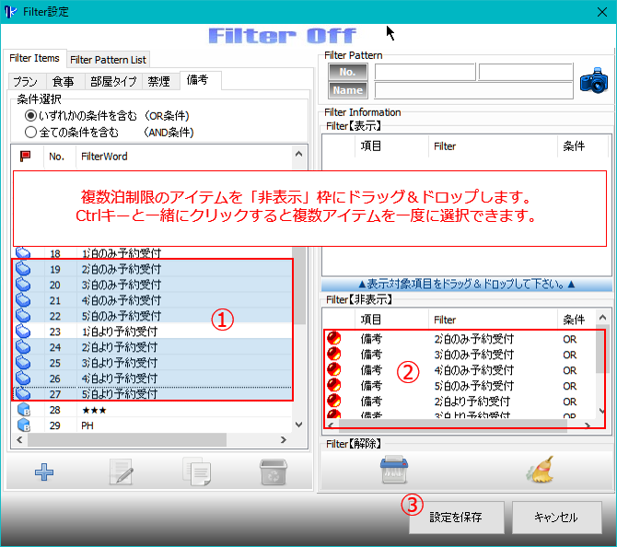Click the edit pencil notepad icon

coord(121,471)
